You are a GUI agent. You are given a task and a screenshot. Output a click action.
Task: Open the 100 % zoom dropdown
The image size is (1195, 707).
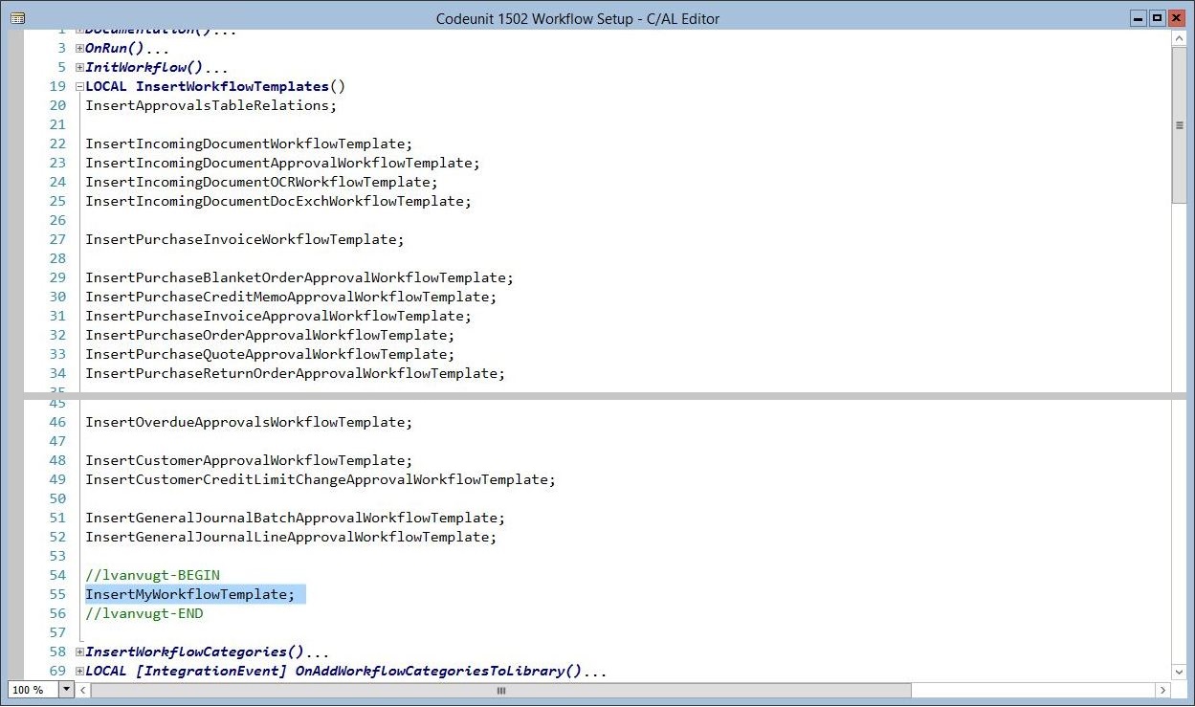[x=66, y=690]
